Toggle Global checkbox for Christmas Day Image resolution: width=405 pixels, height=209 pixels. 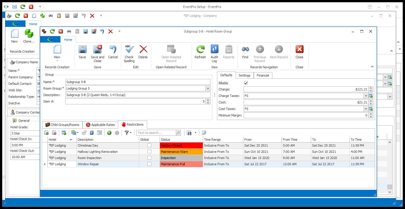click(149, 145)
